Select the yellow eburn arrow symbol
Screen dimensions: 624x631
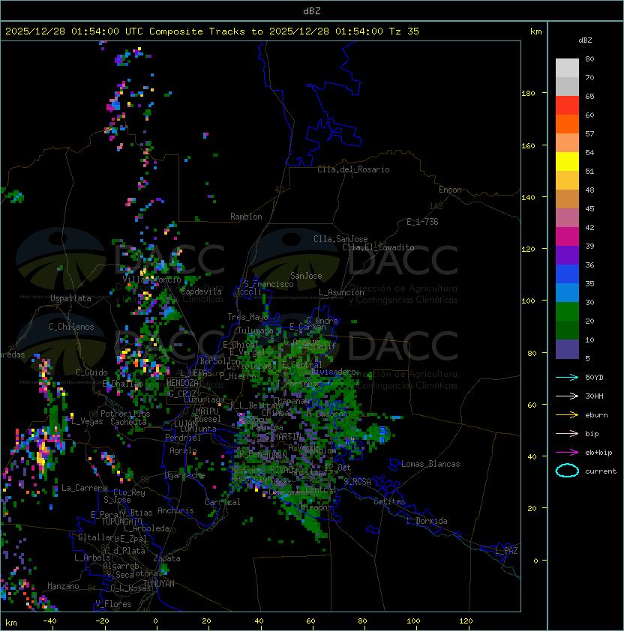click(567, 415)
